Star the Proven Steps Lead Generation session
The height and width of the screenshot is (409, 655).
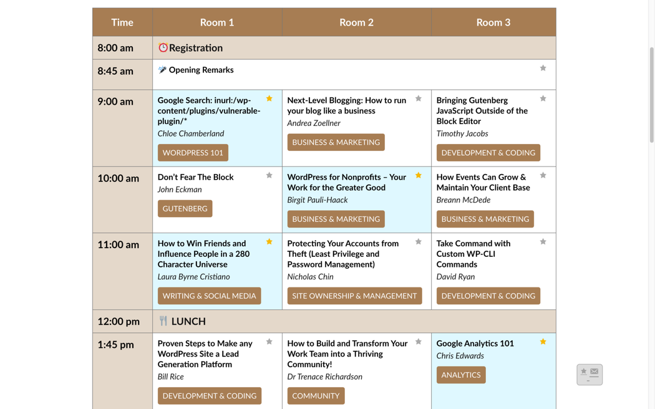click(x=269, y=342)
